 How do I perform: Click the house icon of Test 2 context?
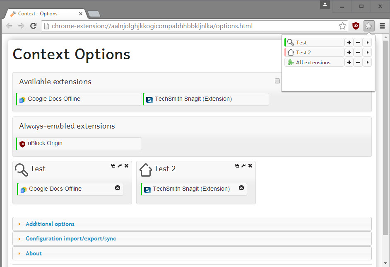[x=145, y=170]
